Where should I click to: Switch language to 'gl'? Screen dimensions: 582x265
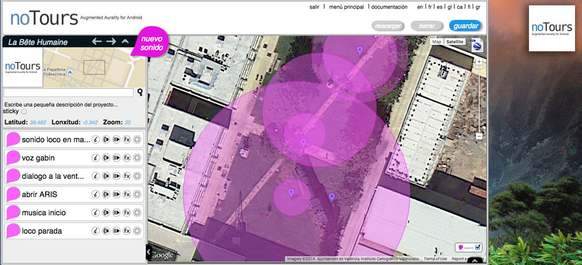(450, 7)
